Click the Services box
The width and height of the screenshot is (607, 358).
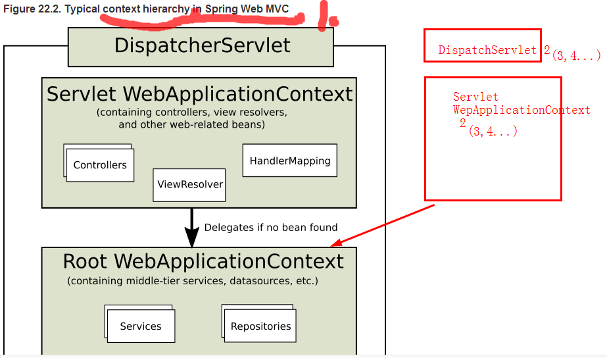pos(141,326)
